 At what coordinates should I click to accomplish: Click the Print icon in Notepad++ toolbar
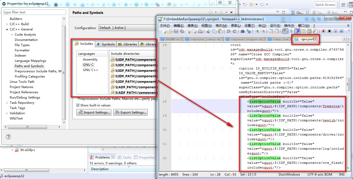(200, 31)
